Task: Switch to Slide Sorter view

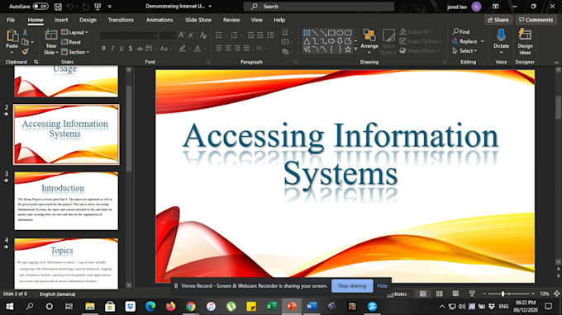Action: [439, 294]
